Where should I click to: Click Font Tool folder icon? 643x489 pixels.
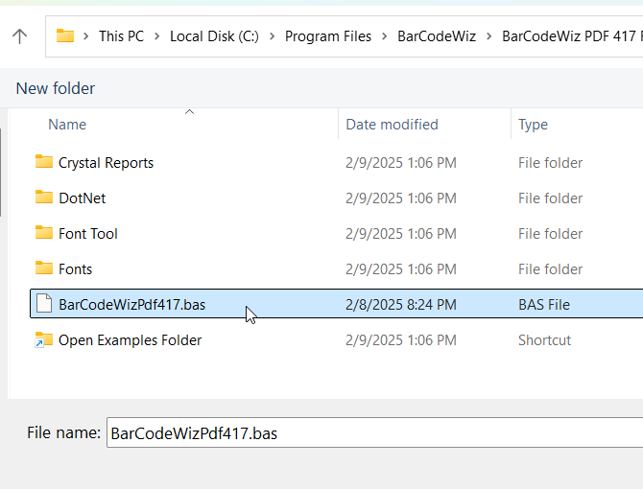44,233
